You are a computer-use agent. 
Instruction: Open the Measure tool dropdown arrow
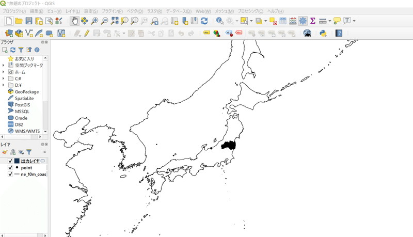coord(329,21)
